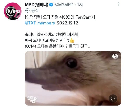
Task: Click the blue verified badge
Action: click(51, 5)
